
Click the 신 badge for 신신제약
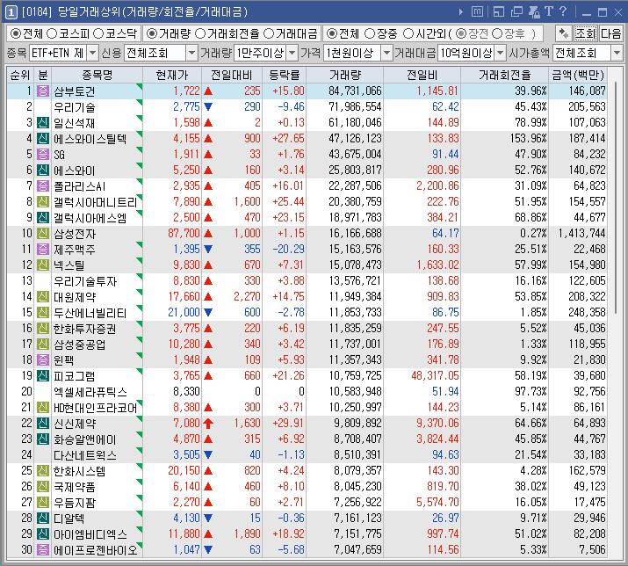[x=43, y=424]
